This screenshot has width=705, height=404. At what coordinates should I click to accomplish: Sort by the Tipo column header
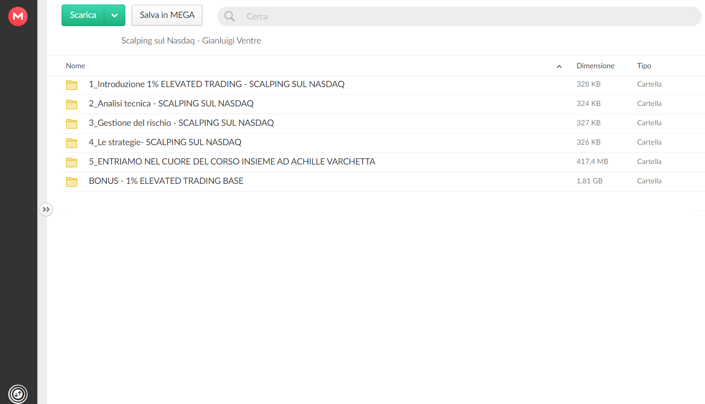pyautogui.click(x=644, y=66)
